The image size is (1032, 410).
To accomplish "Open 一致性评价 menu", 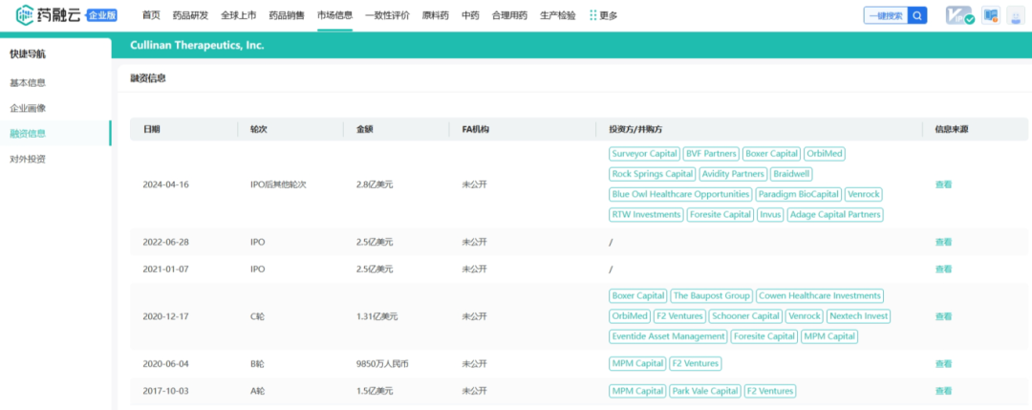I will pyautogui.click(x=387, y=16).
